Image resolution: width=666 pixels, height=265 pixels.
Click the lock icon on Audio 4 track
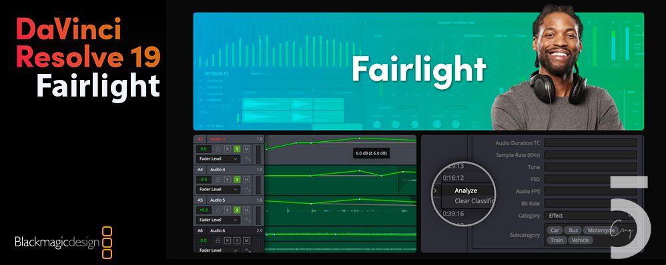coord(218,179)
